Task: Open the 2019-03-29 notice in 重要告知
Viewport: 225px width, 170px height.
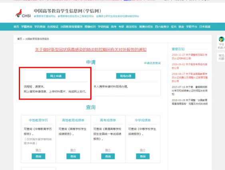Action: pos(189,102)
